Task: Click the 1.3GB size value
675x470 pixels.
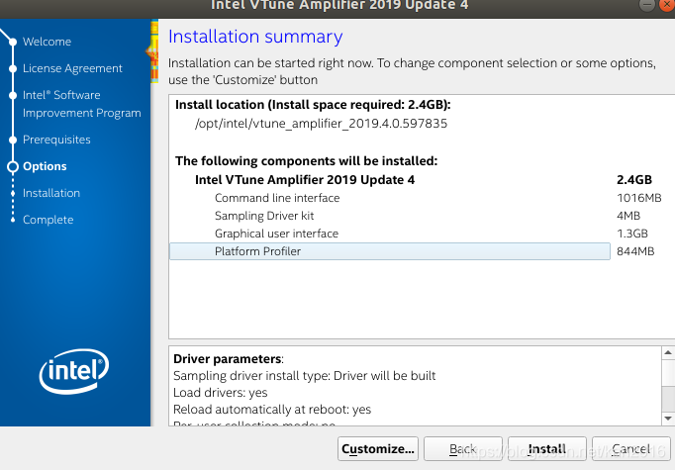Action: click(x=632, y=234)
